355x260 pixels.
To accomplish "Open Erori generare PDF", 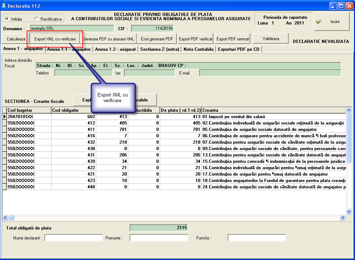I will 157,39.
